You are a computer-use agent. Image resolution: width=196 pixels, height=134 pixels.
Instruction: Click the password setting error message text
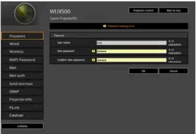point(121,26)
